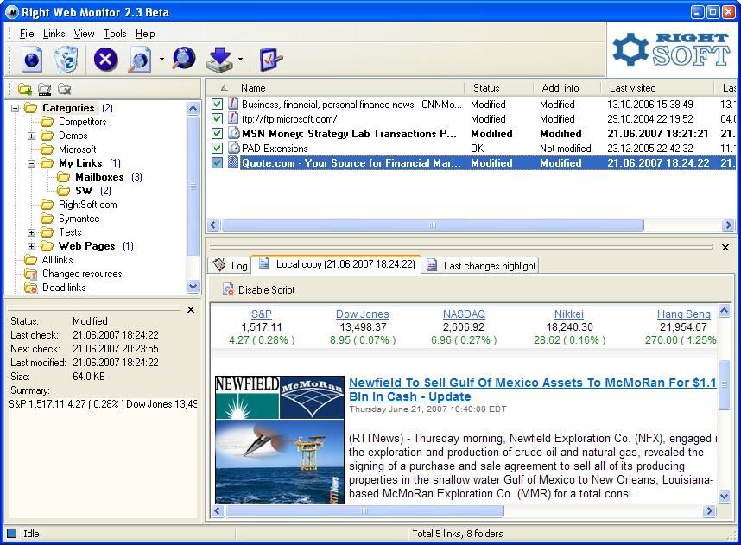Close the link details panel
741x545 pixels.
(x=191, y=309)
